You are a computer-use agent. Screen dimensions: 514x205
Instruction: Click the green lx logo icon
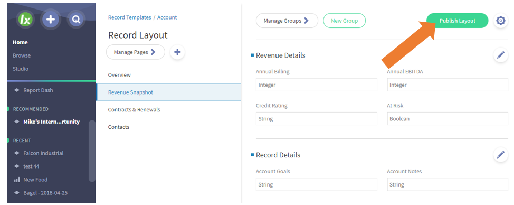[25, 20]
